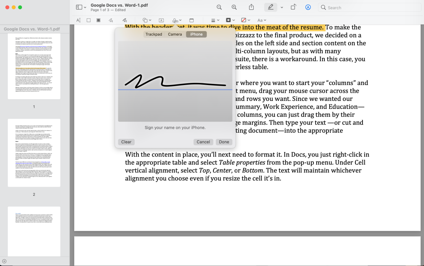424x266 pixels.
Task: Open the Sign signature menu
Action: coord(177,20)
